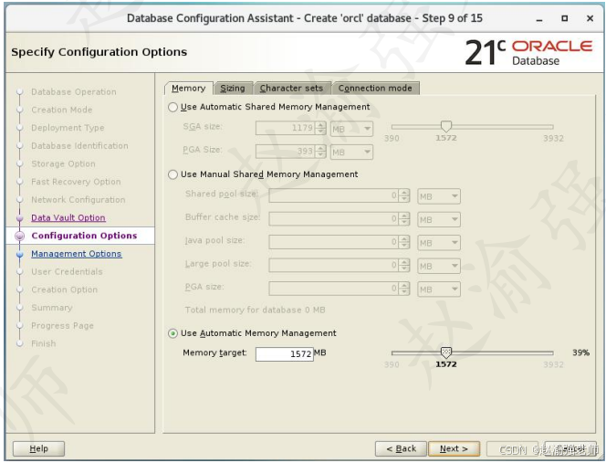Click the Large pool size field
Image resolution: width=606 pixels, height=463 pixels.
point(334,266)
